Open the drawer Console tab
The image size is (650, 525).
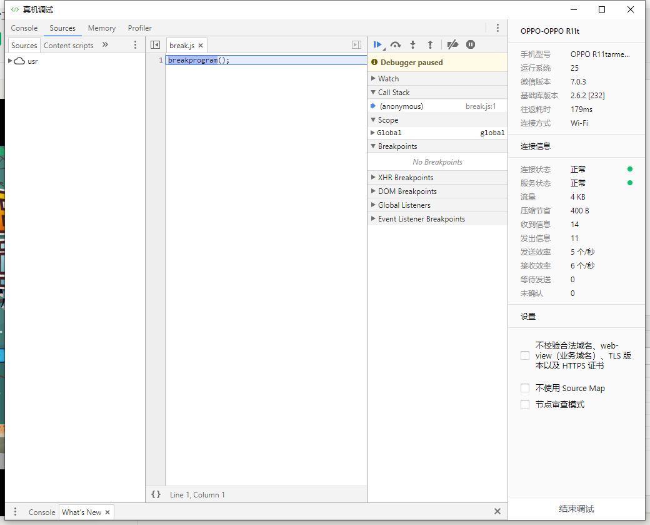click(x=42, y=512)
